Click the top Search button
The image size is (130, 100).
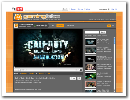pos(65,9)
